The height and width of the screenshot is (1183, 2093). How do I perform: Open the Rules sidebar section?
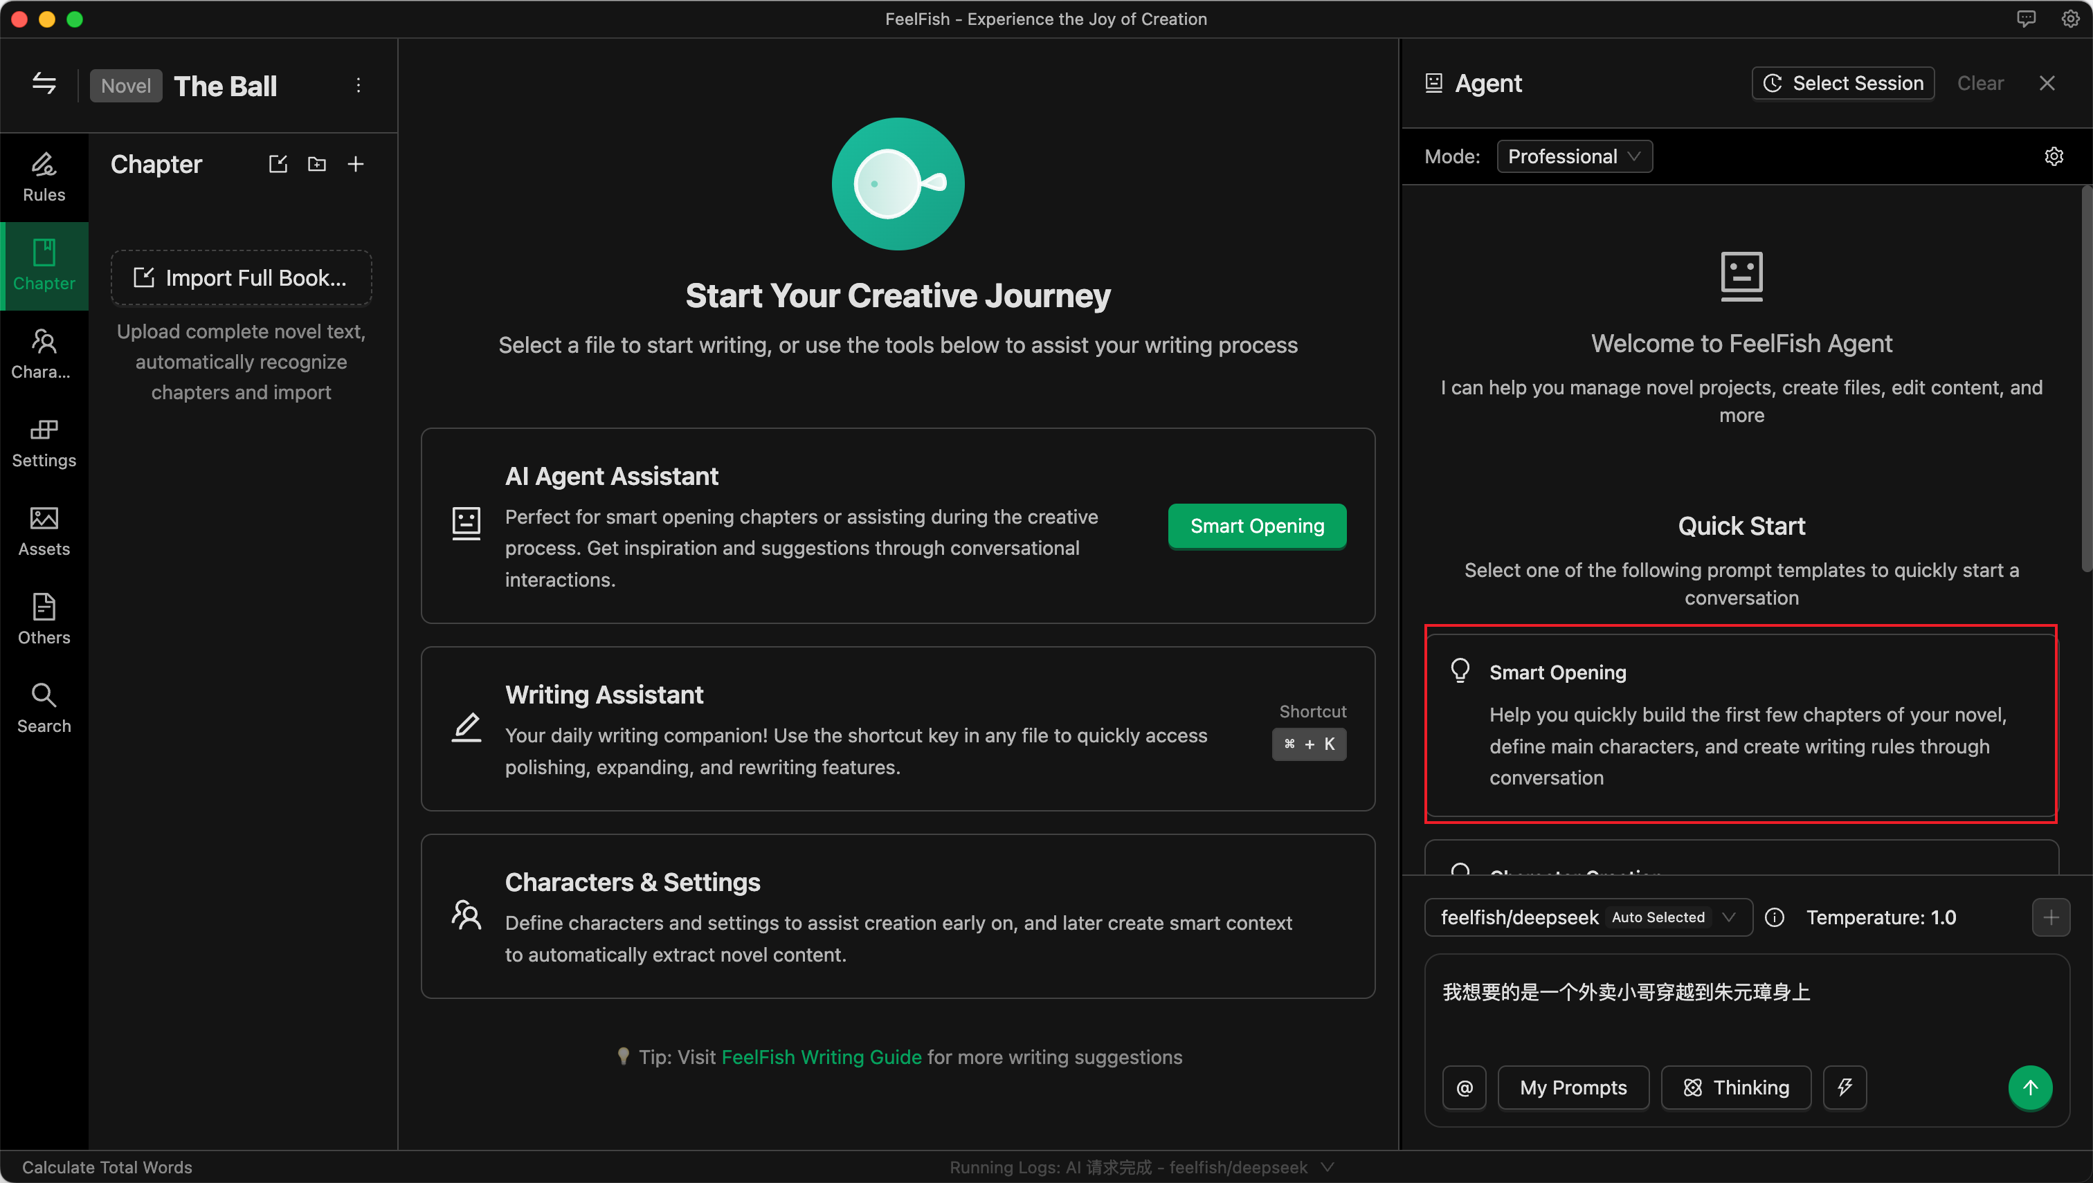44,177
